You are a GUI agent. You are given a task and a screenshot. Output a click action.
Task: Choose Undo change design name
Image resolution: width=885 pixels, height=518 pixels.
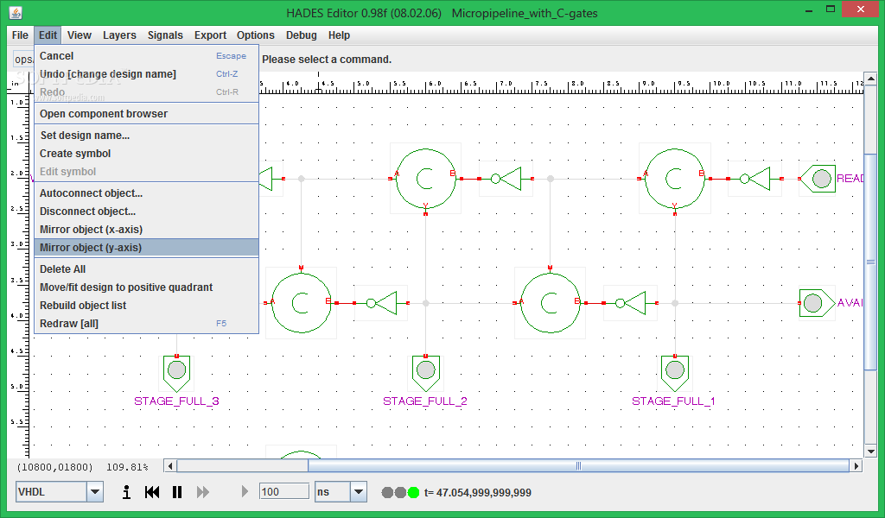tap(146, 74)
